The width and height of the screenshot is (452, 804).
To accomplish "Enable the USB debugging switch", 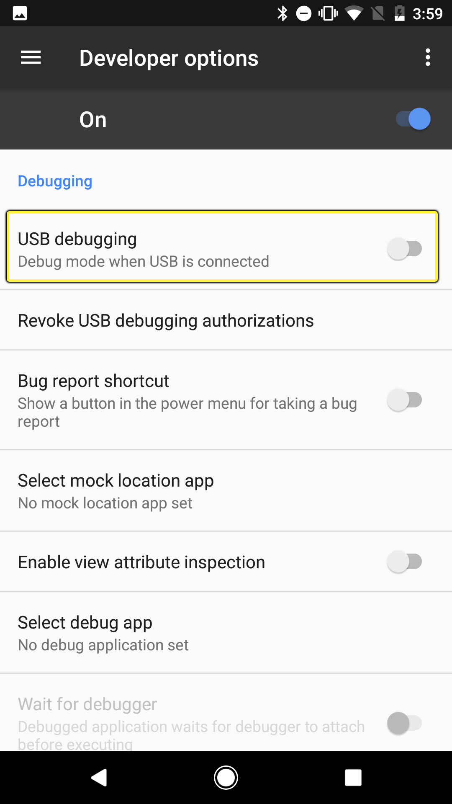I will coord(404,249).
